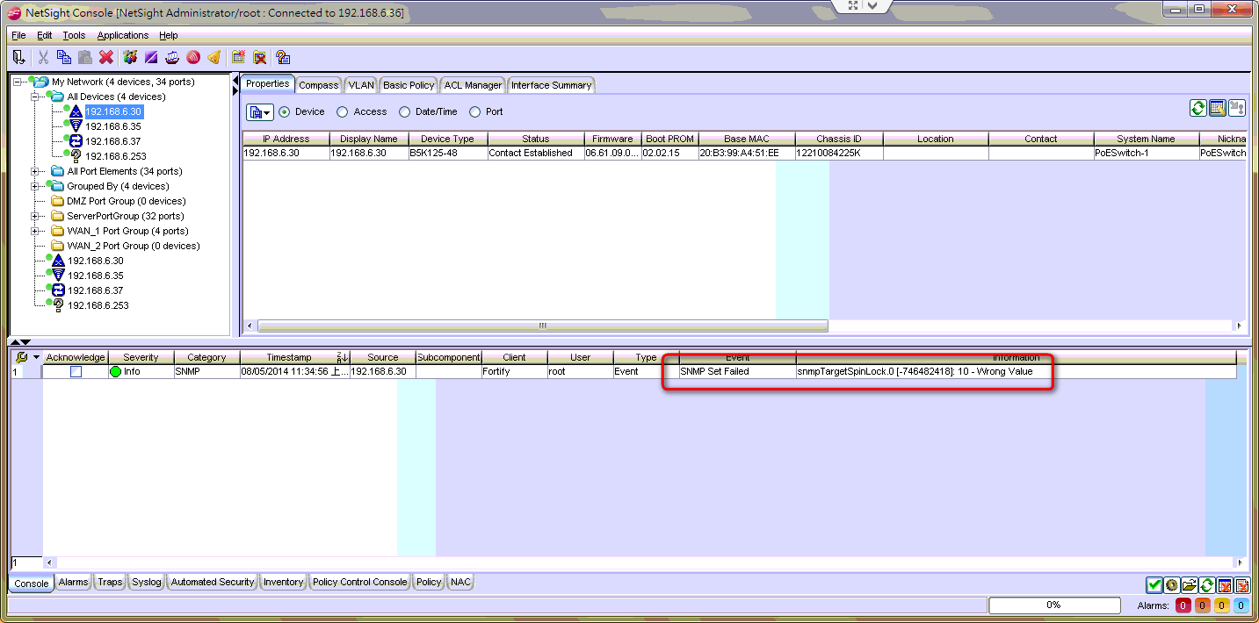Click the Exit door toolbar icon
Image resolution: width=1259 pixels, height=623 pixels.
18,57
